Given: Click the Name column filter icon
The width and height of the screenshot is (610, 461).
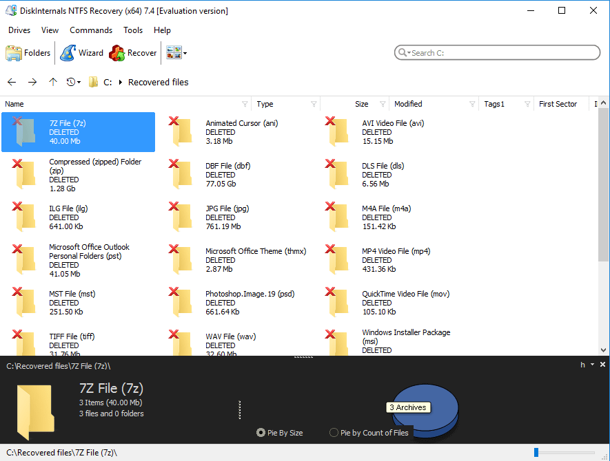Looking at the screenshot, I should (245, 104).
